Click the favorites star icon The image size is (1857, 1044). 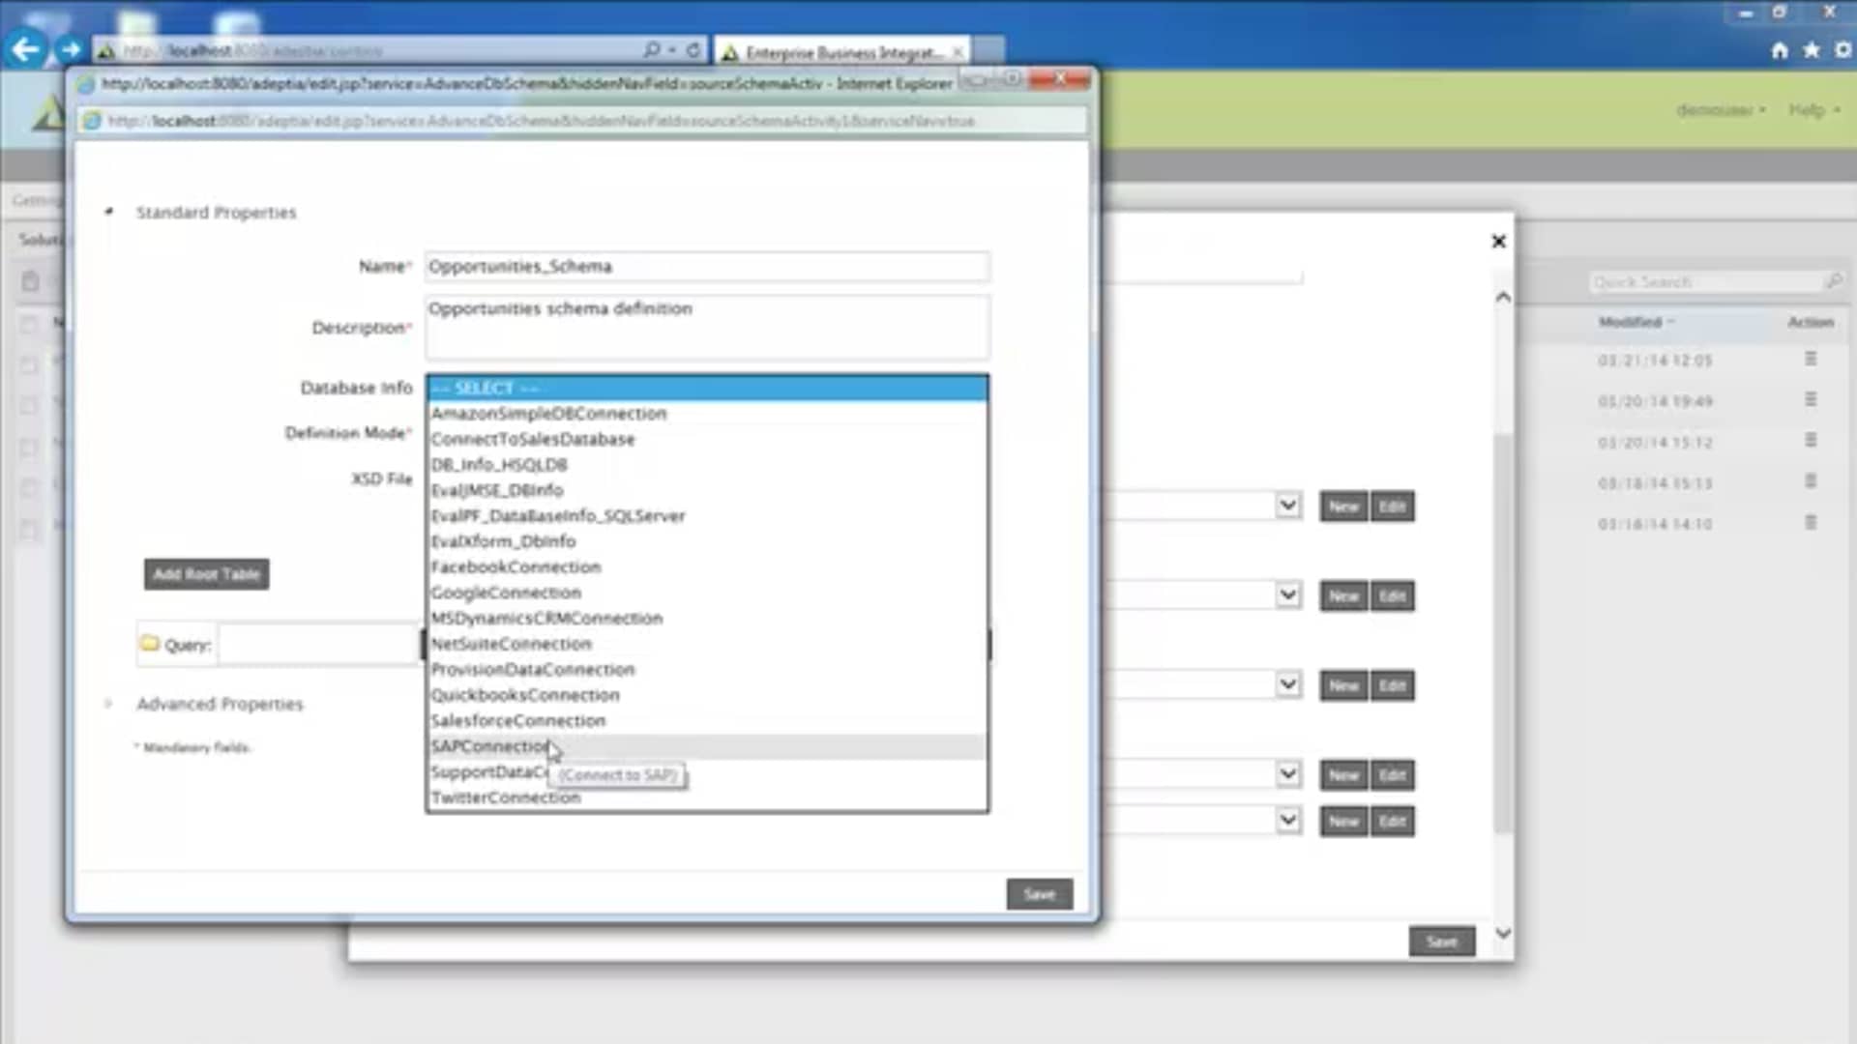pyautogui.click(x=1812, y=50)
